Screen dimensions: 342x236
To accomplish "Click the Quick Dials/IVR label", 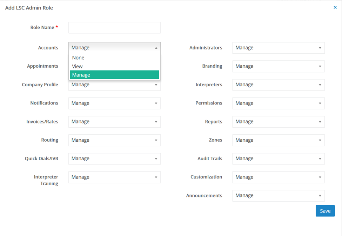I will 41,159.
